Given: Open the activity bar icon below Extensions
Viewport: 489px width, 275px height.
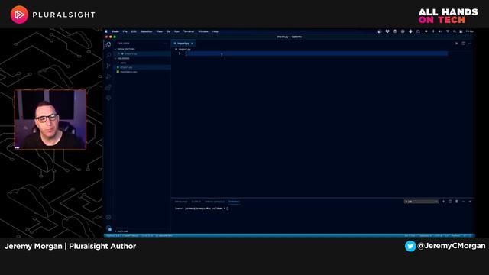Looking at the screenshot, I should 108,98.
